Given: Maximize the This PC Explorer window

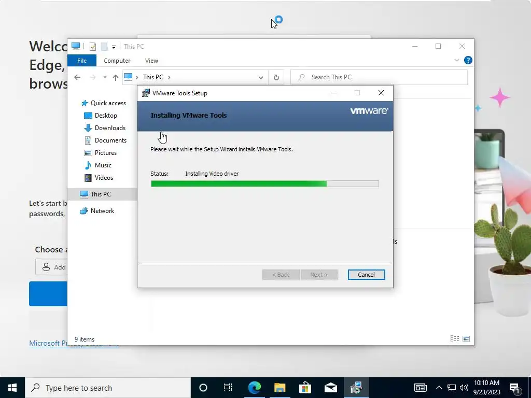Looking at the screenshot, I should [x=438, y=46].
